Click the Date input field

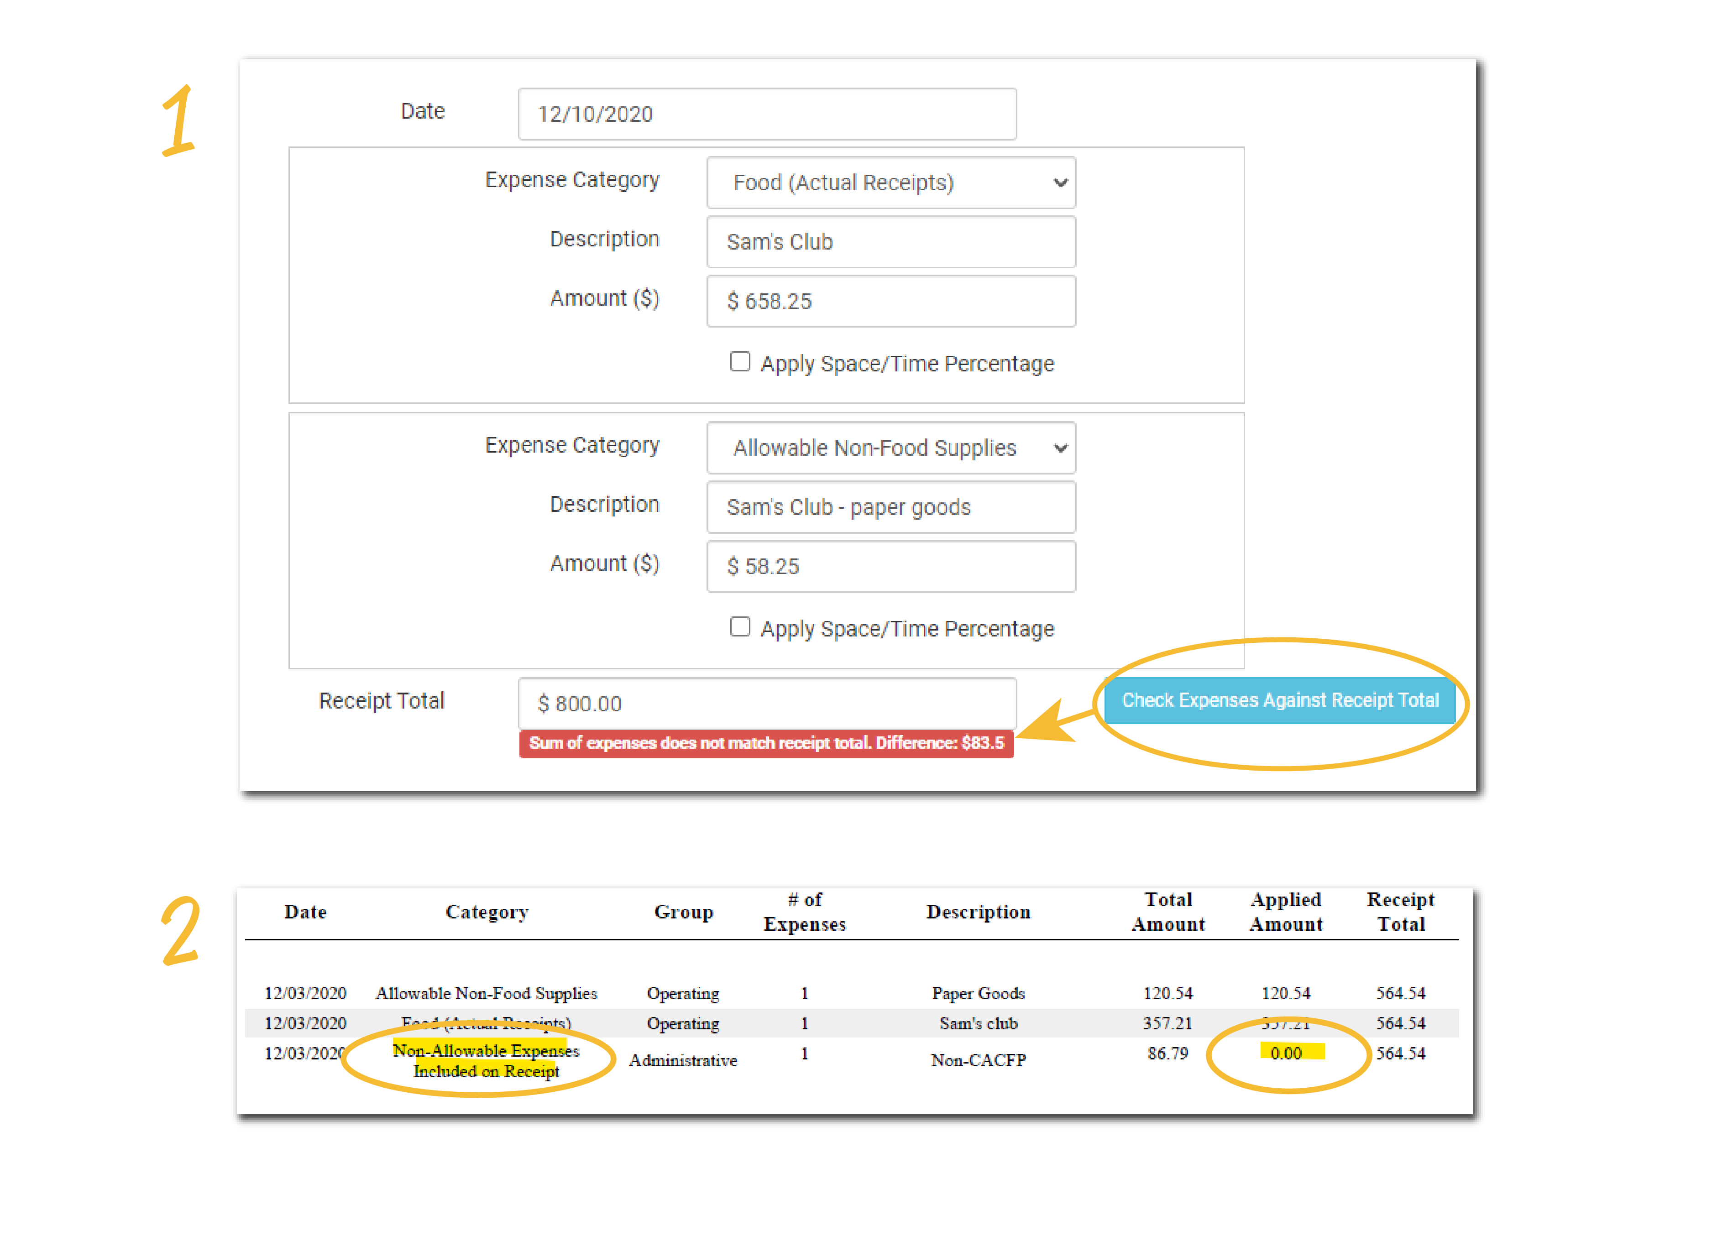[x=766, y=114]
